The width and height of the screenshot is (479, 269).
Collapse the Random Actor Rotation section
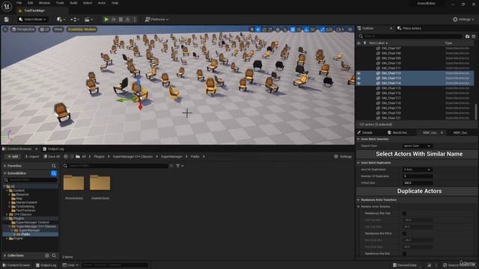point(359,207)
